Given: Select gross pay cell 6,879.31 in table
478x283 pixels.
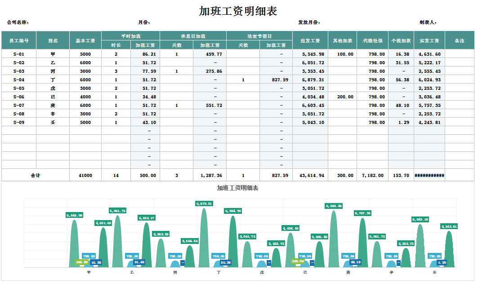Looking at the screenshot, I should 310,80.
